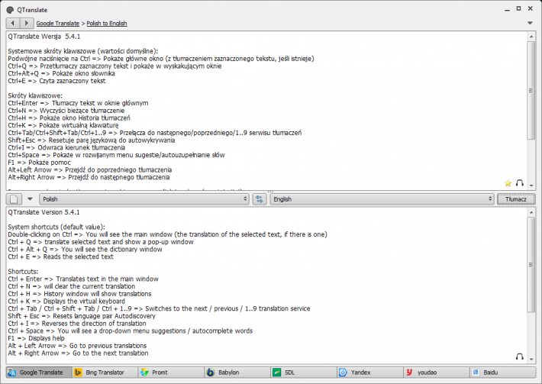Click source pane scroll up arrow
Image resolution: width=542 pixels, height=384 pixels.
pyautogui.click(x=531, y=37)
